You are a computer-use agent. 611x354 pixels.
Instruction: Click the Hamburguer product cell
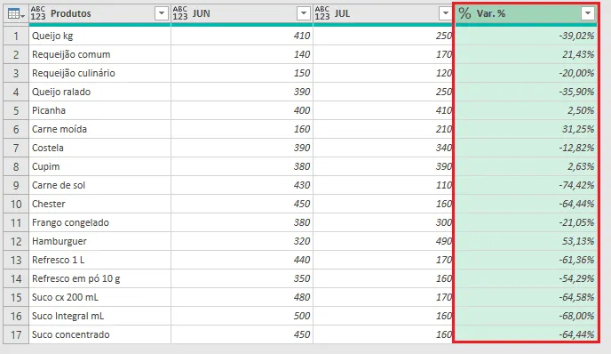tap(99, 241)
